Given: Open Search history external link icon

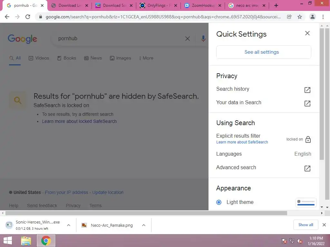Looking at the screenshot, I should click(307, 90).
